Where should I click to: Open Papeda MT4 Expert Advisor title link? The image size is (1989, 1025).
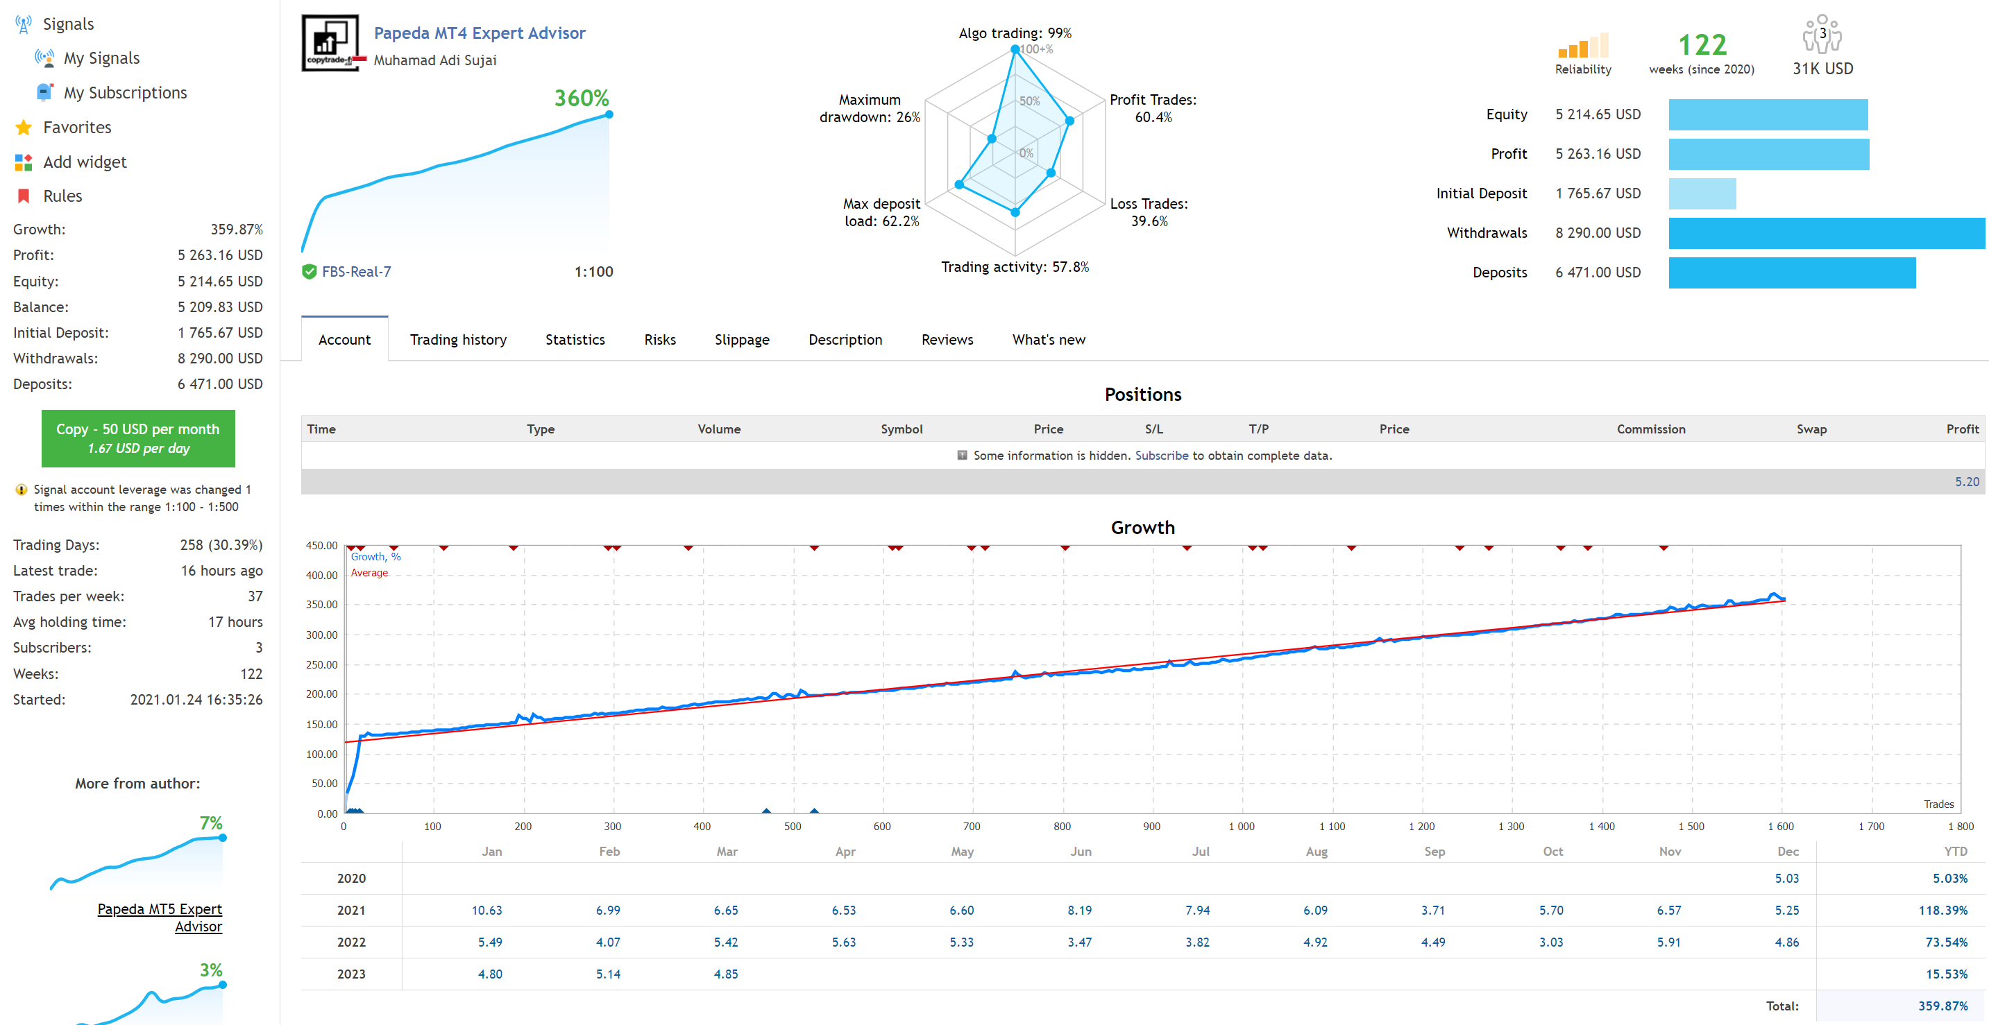pyautogui.click(x=480, y=33)
